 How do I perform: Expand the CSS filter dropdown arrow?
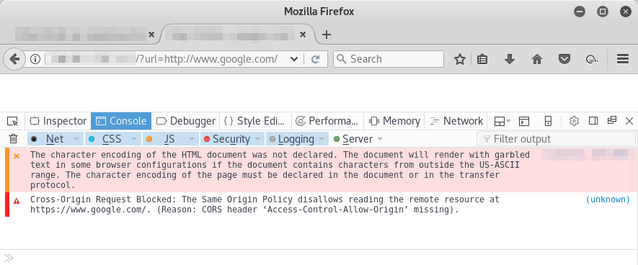(134, 139)
